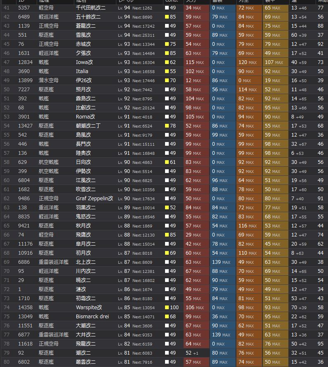Image resolution: width=328 pixels, height=367 pixels.
Task: Click luck value 60 +39
Action: [299, 35]
